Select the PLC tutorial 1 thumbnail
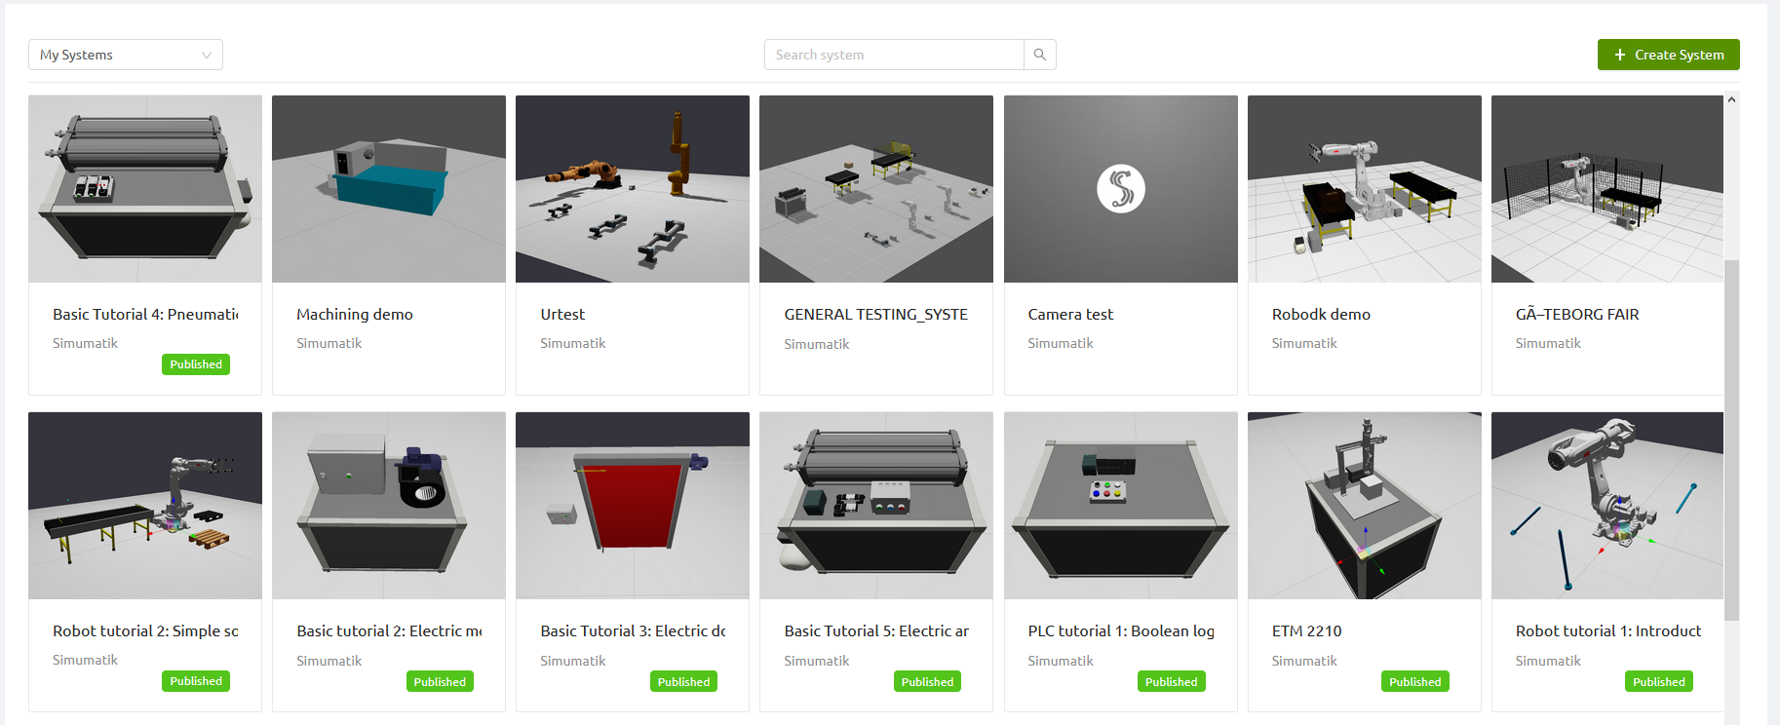The image size is (1780, 725). pos(1120,506)
